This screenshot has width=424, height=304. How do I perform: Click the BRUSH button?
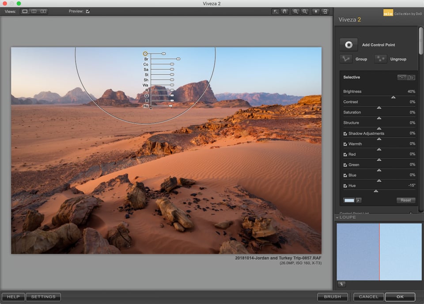(x=332, y=296)
